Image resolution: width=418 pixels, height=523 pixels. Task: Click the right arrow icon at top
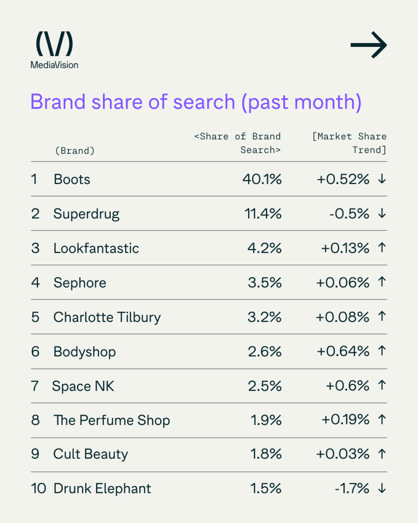tap(368, 45)
